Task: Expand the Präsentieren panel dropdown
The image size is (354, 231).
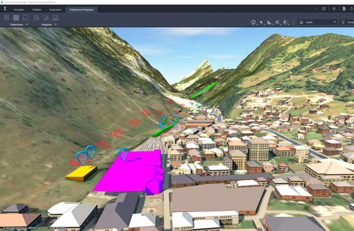Action: tap(27, 25)
